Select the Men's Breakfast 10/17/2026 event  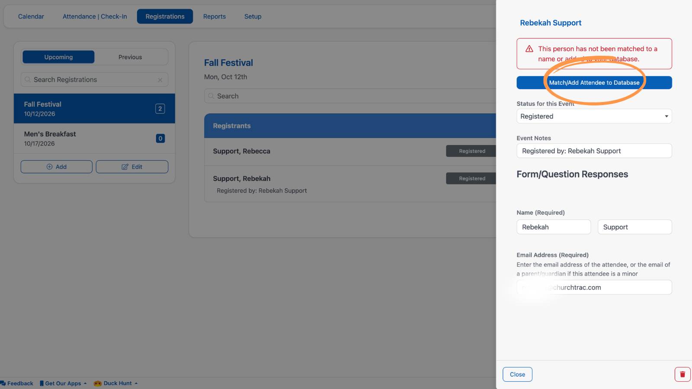pos(94,139)
